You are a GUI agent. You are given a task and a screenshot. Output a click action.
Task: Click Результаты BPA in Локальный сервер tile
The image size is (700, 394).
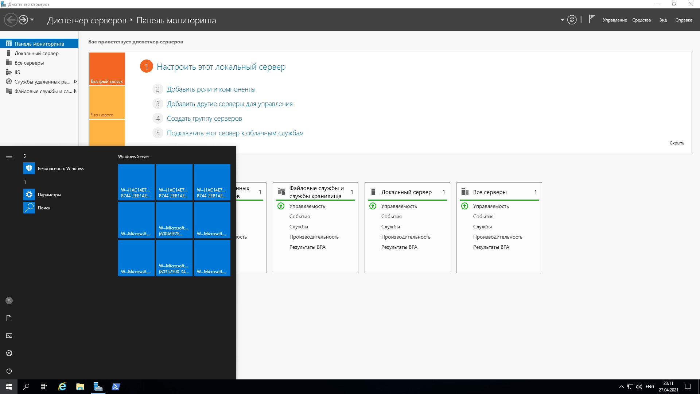pyautogui.click(x=399, y=247)
